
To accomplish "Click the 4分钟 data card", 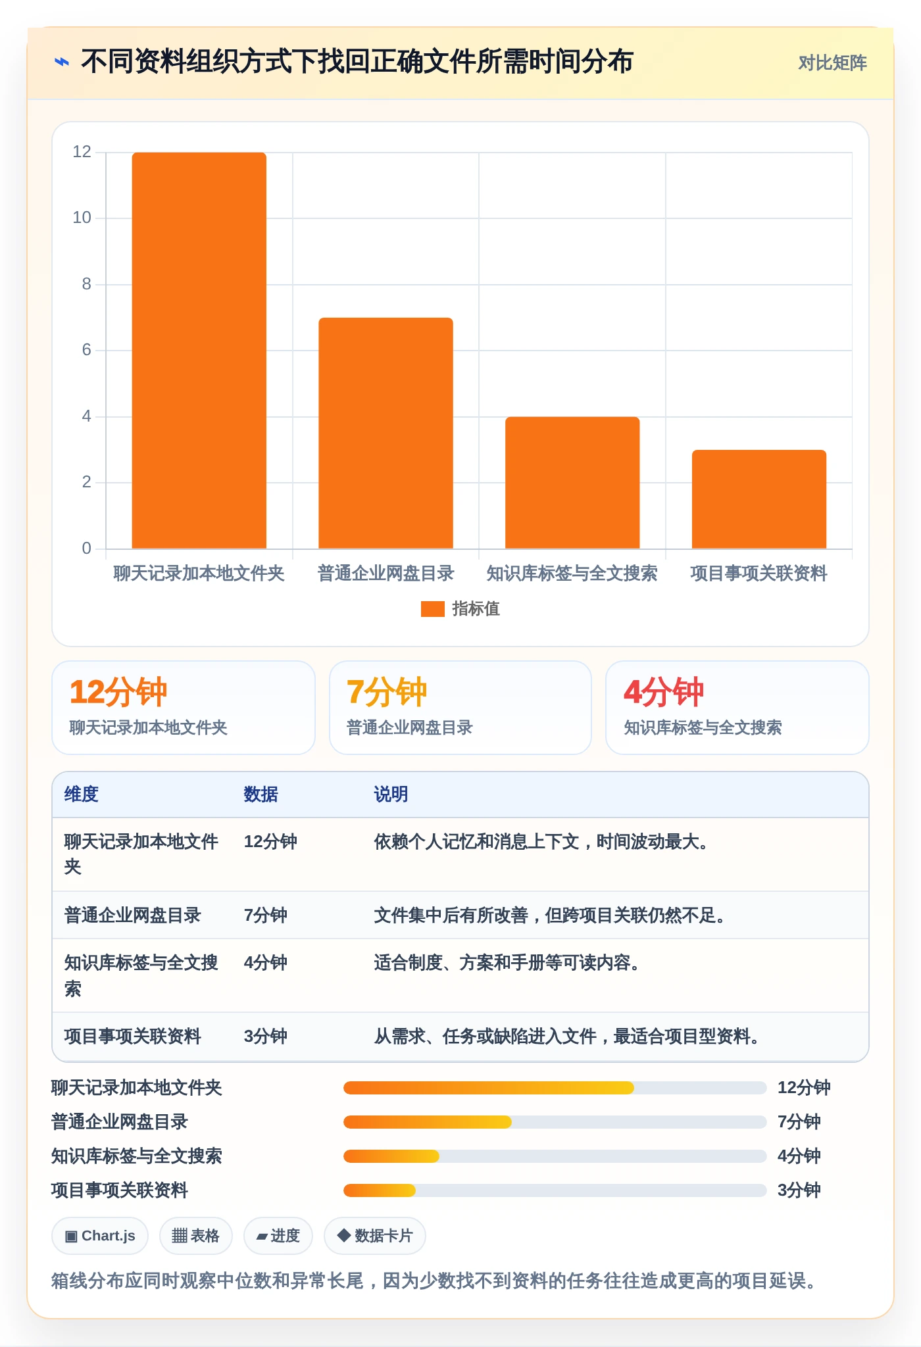I will [737, 708].
